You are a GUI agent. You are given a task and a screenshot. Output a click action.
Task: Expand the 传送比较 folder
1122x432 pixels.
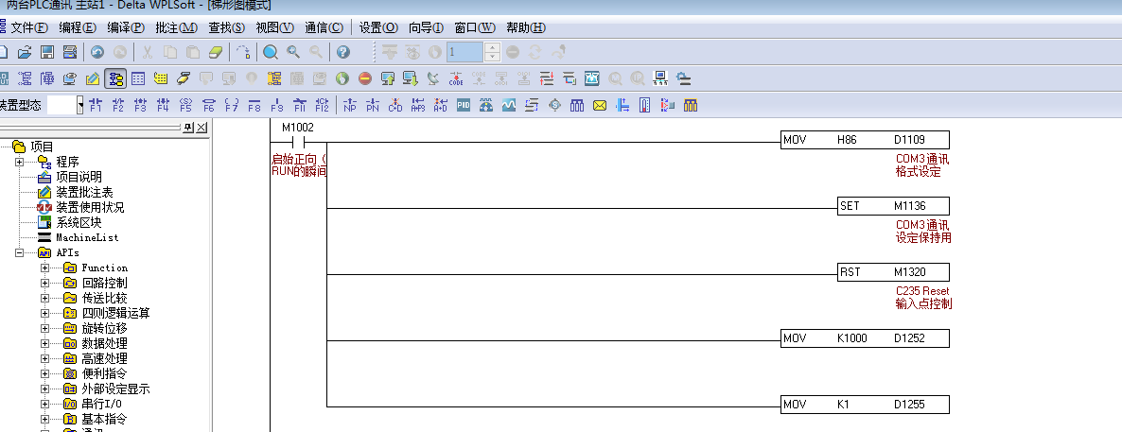(44, 298)
